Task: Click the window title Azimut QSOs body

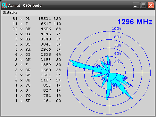Action: coord(25,5)
